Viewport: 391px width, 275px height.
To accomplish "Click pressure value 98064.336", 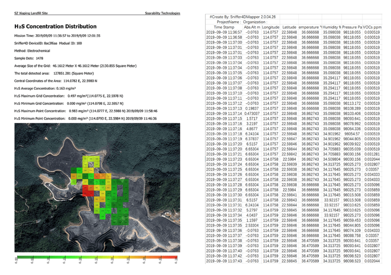I will click(352, 129).
